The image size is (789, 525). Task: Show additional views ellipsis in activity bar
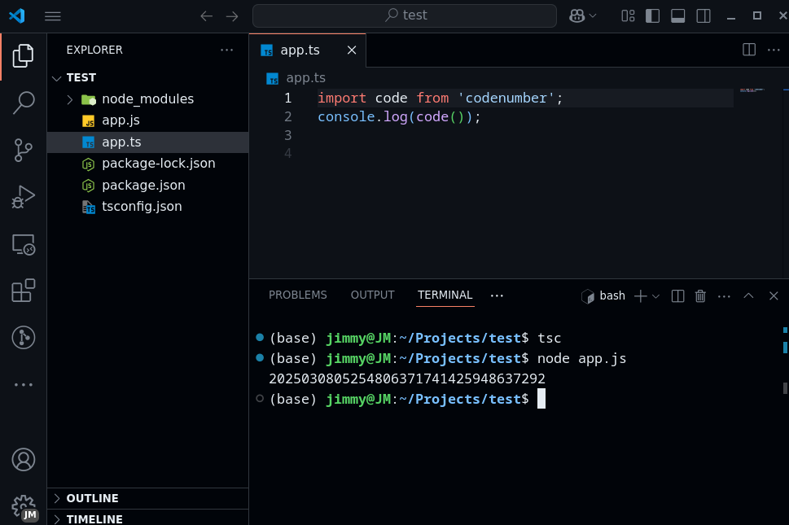[x=23, y=385]
